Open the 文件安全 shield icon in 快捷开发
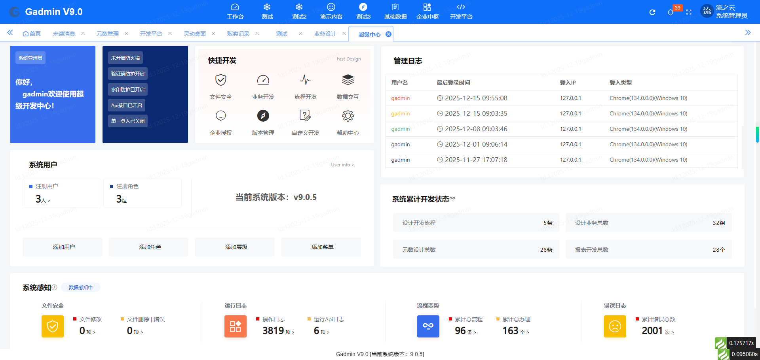Image resolution: width=760 pixels, height=360 pixels. [220, 80]
